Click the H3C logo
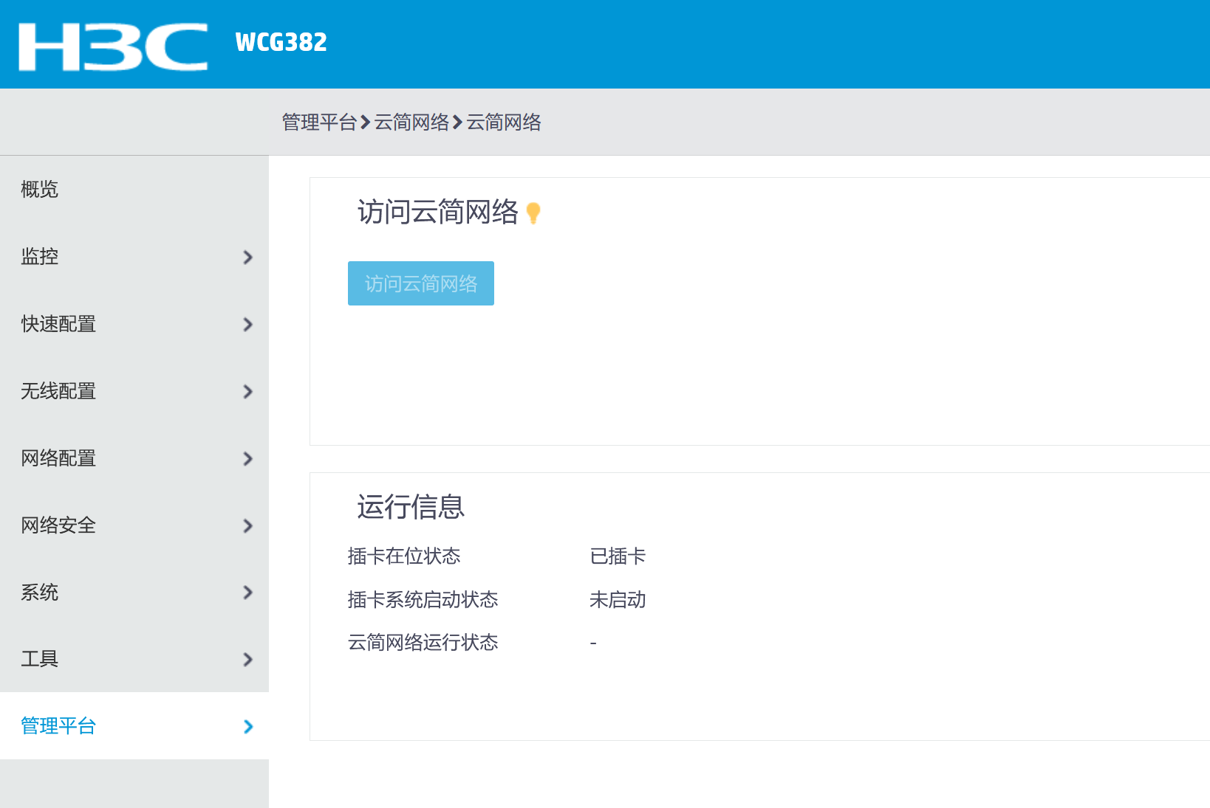This screenshot has width=1210, height=808. point(113,46)
